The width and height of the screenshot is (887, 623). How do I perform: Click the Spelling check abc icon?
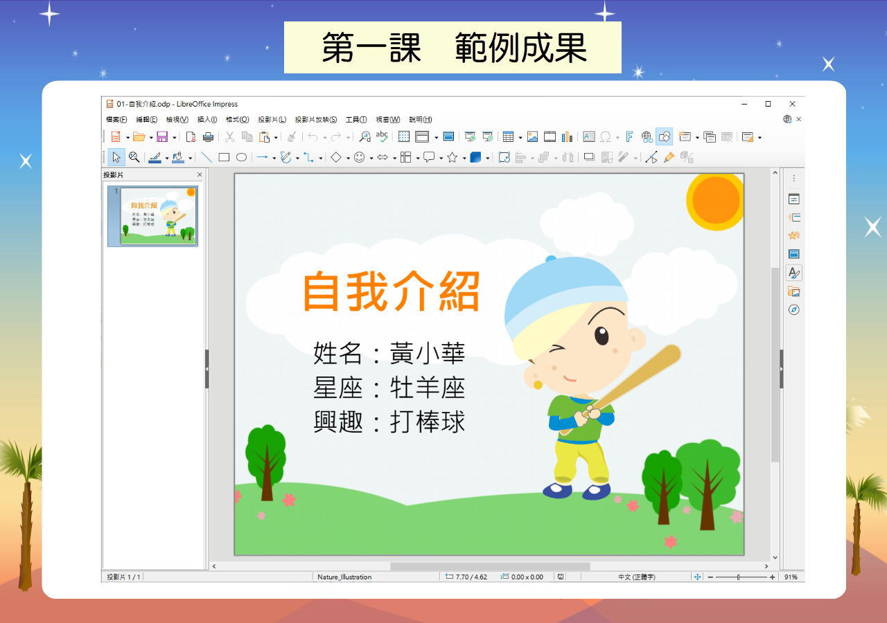point(382,137)
